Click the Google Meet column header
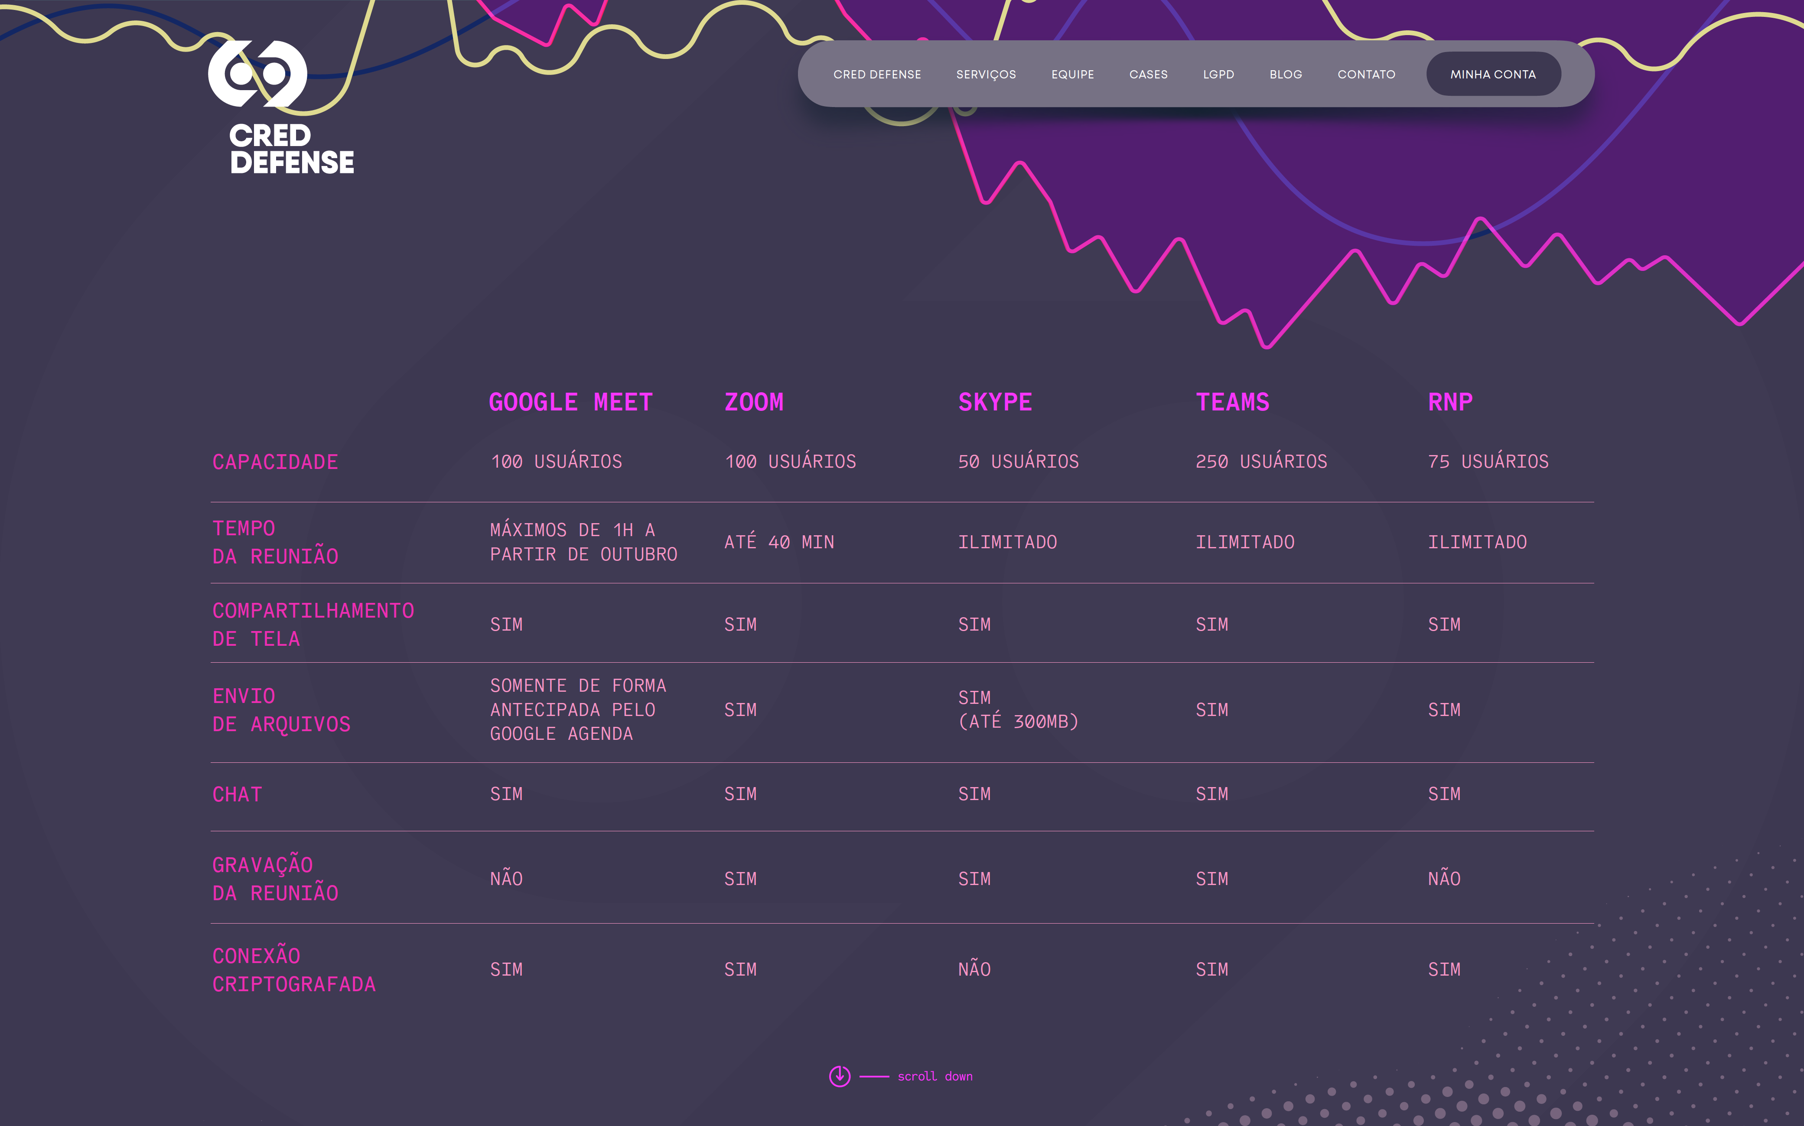1804x1126 pixels. point(570,402)
